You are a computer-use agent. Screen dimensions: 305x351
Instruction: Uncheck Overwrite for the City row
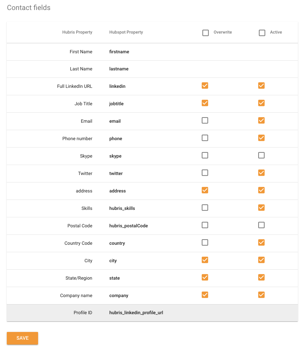[205, 260]
